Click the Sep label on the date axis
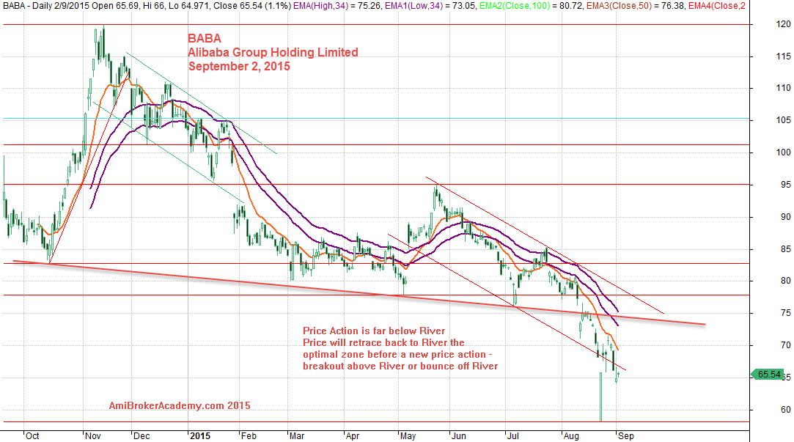This screenshot has width=794, height=442. 626,436
